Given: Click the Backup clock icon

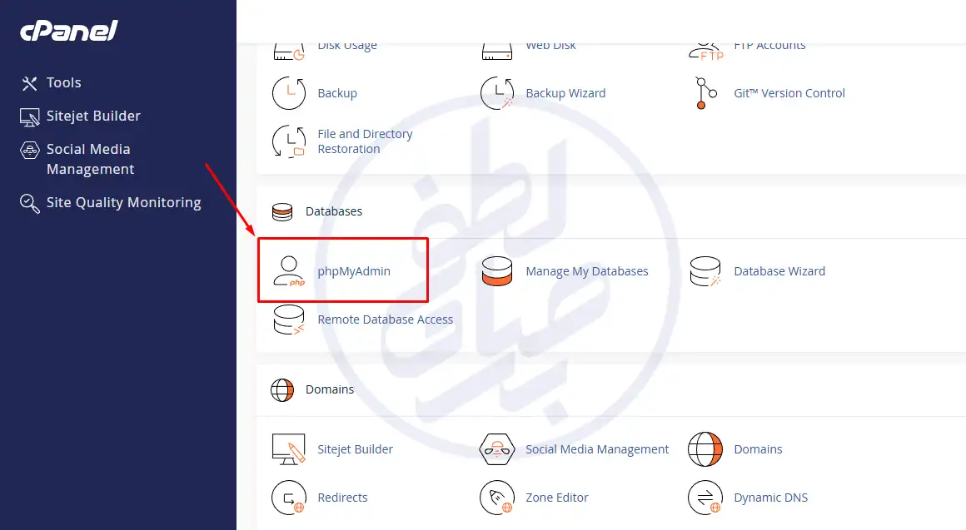Looking at the screenshot, I should pyautogui.click(x=289, y=93).
